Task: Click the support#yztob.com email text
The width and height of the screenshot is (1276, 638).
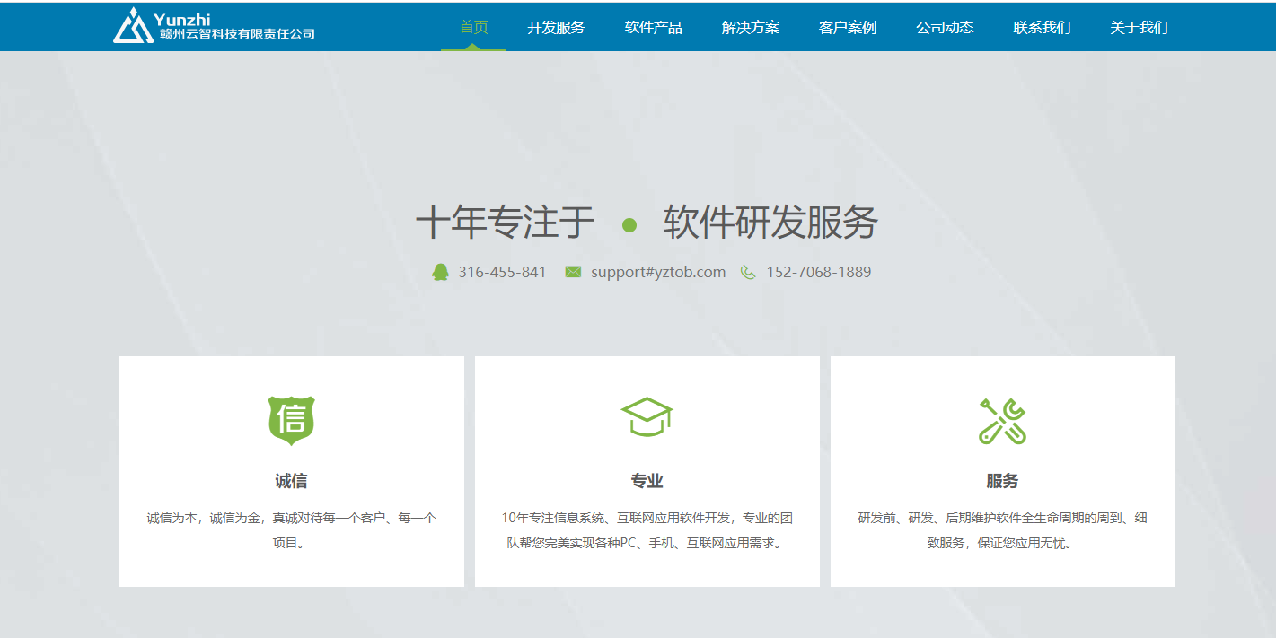Action: click(x=658, y=272)
